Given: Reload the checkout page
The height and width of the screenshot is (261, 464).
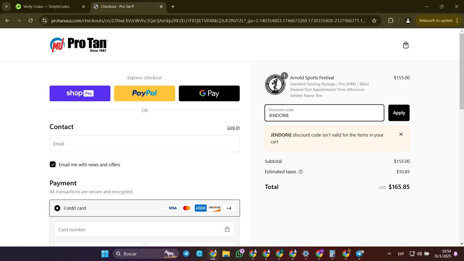Looking at the screenshot, I should (31, 21).
